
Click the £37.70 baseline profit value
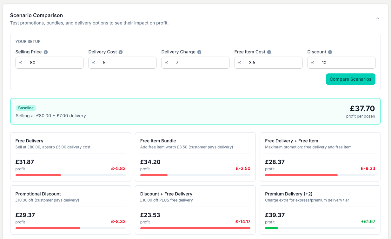click(362, 109)
